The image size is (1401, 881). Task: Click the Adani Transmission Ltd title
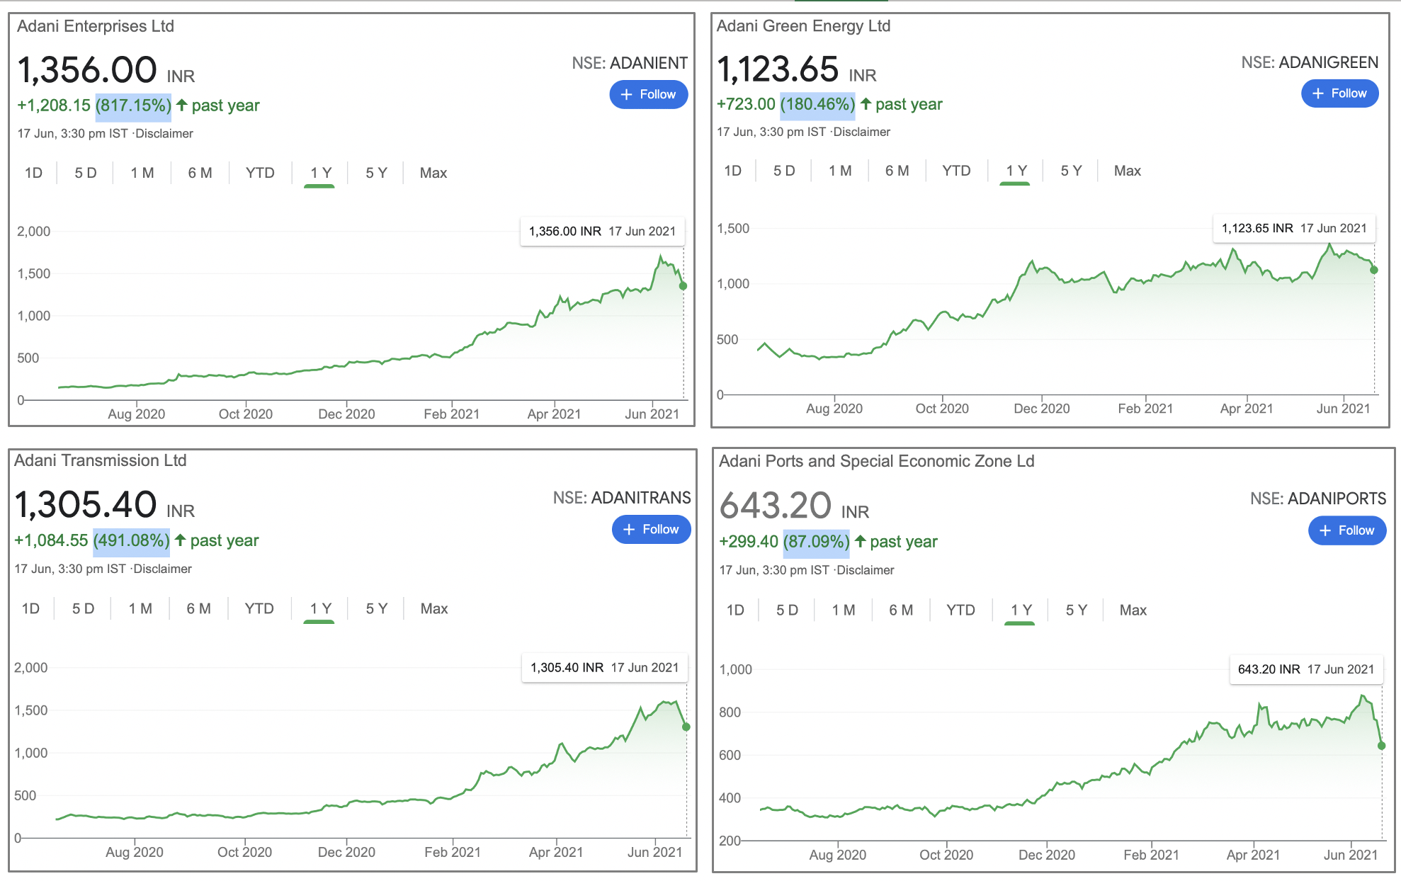click(101, 460)
